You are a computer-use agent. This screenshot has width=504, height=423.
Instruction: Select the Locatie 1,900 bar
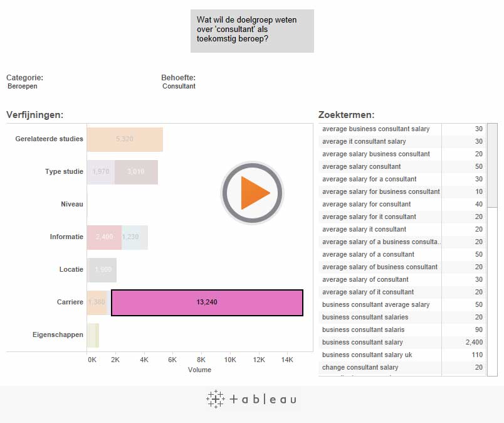[102, 270]
